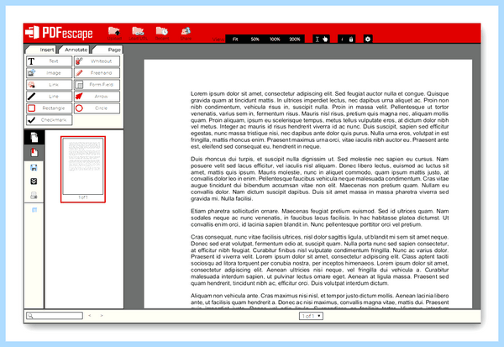Go to previous search result
This screenshot has height=347, width=504.
point(90,315)
